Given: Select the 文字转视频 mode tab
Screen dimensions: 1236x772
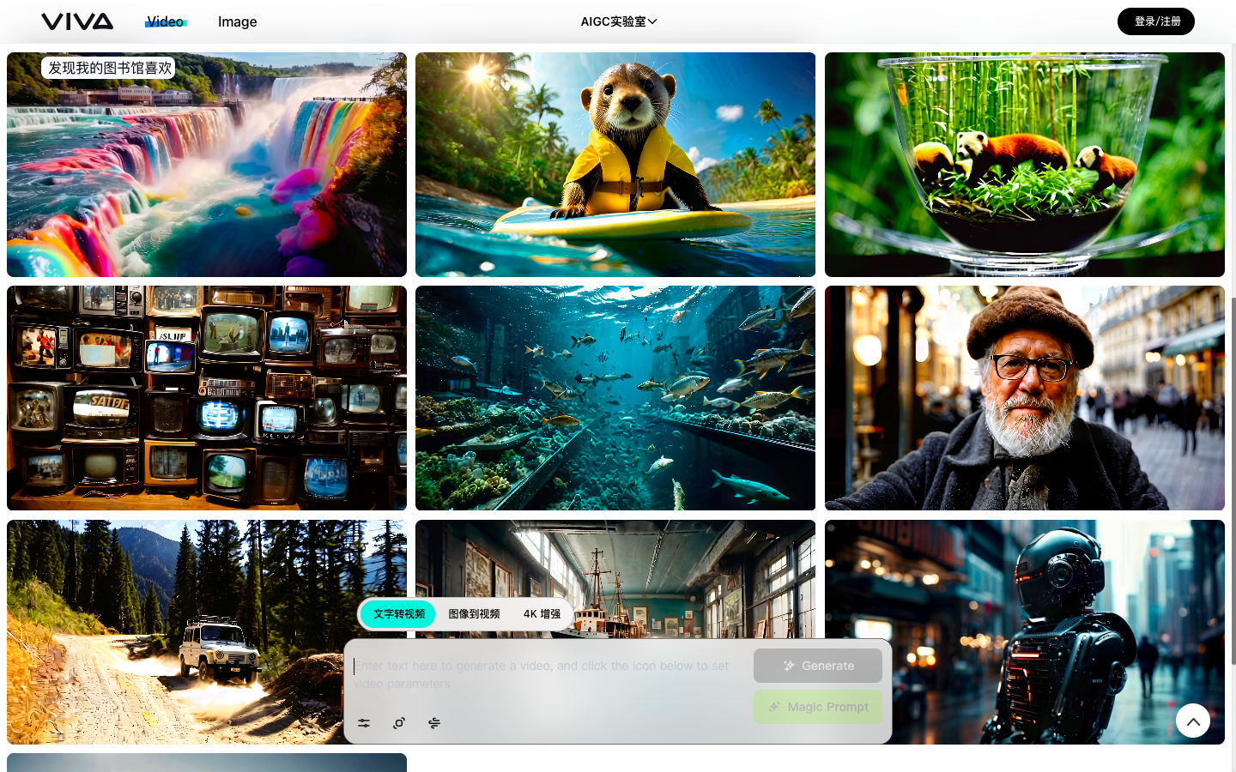Looking at the screenshot, I should point(399,614).
